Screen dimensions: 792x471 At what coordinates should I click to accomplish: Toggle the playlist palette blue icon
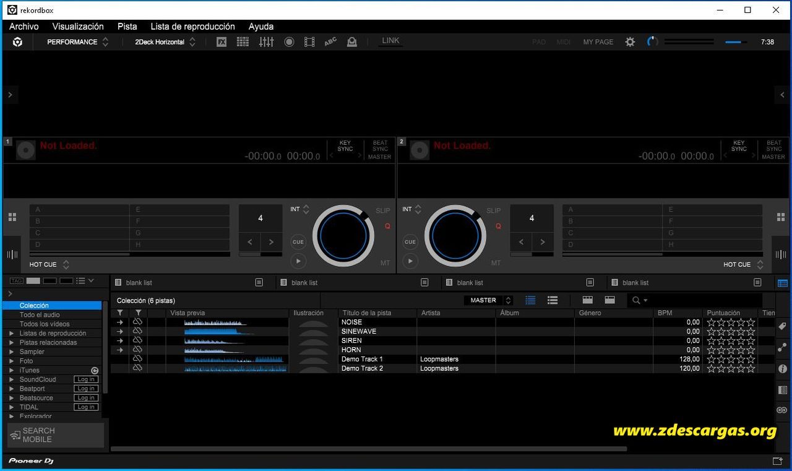pyautogui.click(x=783, y=283)
